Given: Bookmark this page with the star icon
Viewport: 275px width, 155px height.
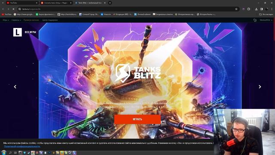Looking at the screenshot, I should click(x=236, y=9).
